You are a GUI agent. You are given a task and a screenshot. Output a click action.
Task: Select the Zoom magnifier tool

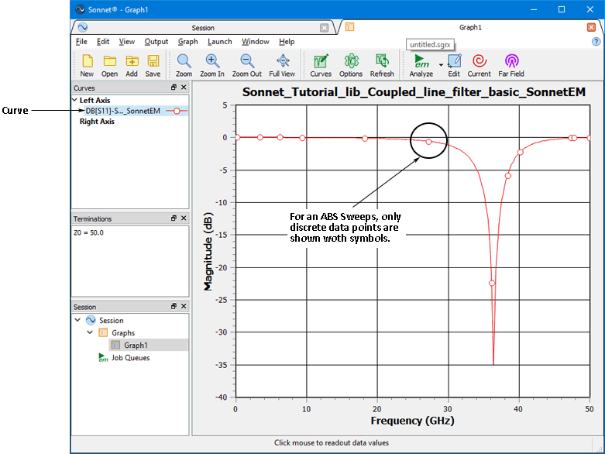[x=184, y=66]
